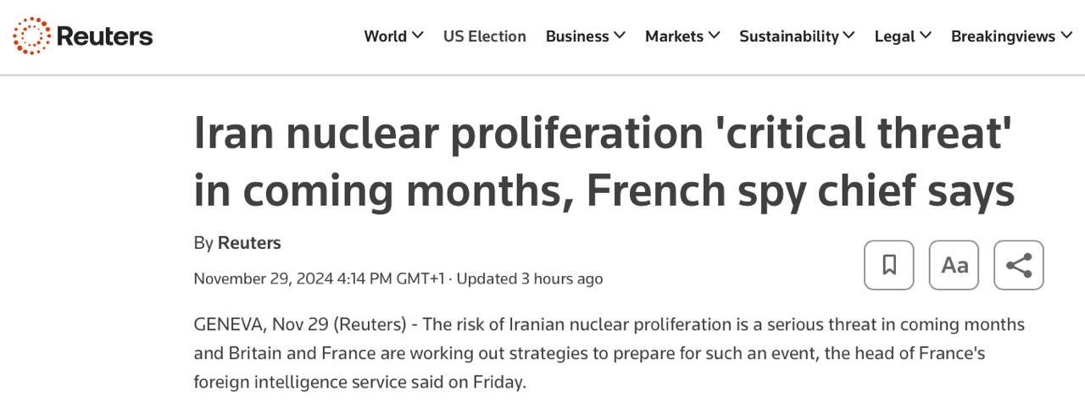Expand the Sustainability menu chevron

(x=849, y=36)
